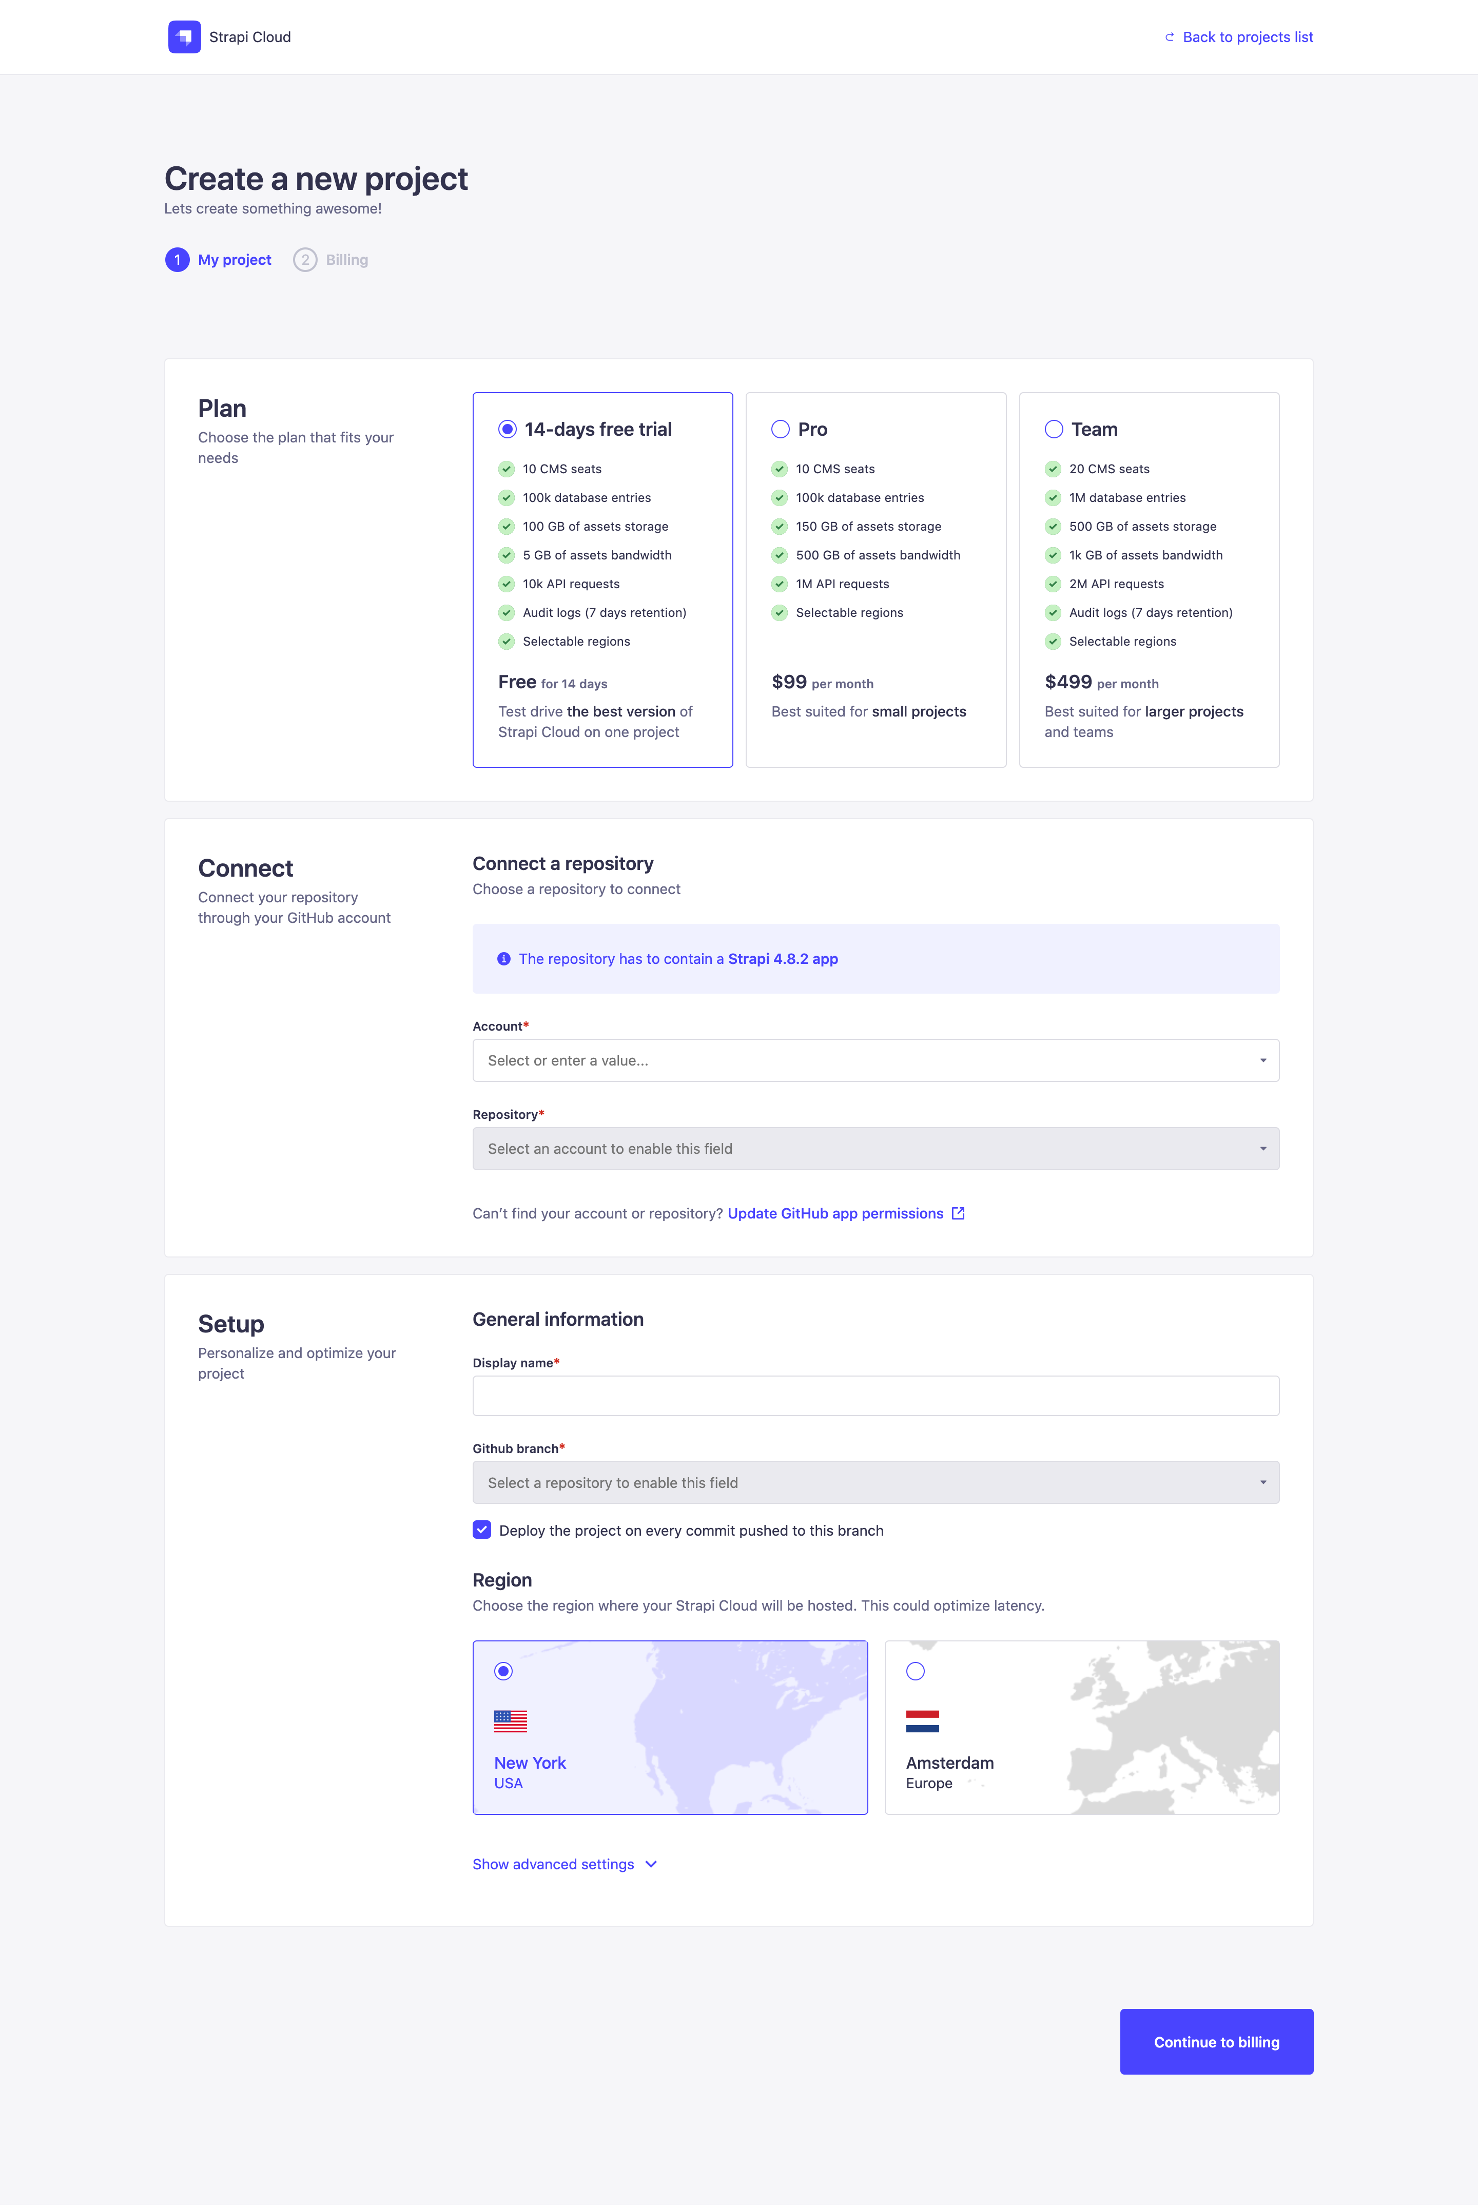Click the advanced settings chevron
Viewport: 1478px width, 2206px height.
pos(650,1864)
